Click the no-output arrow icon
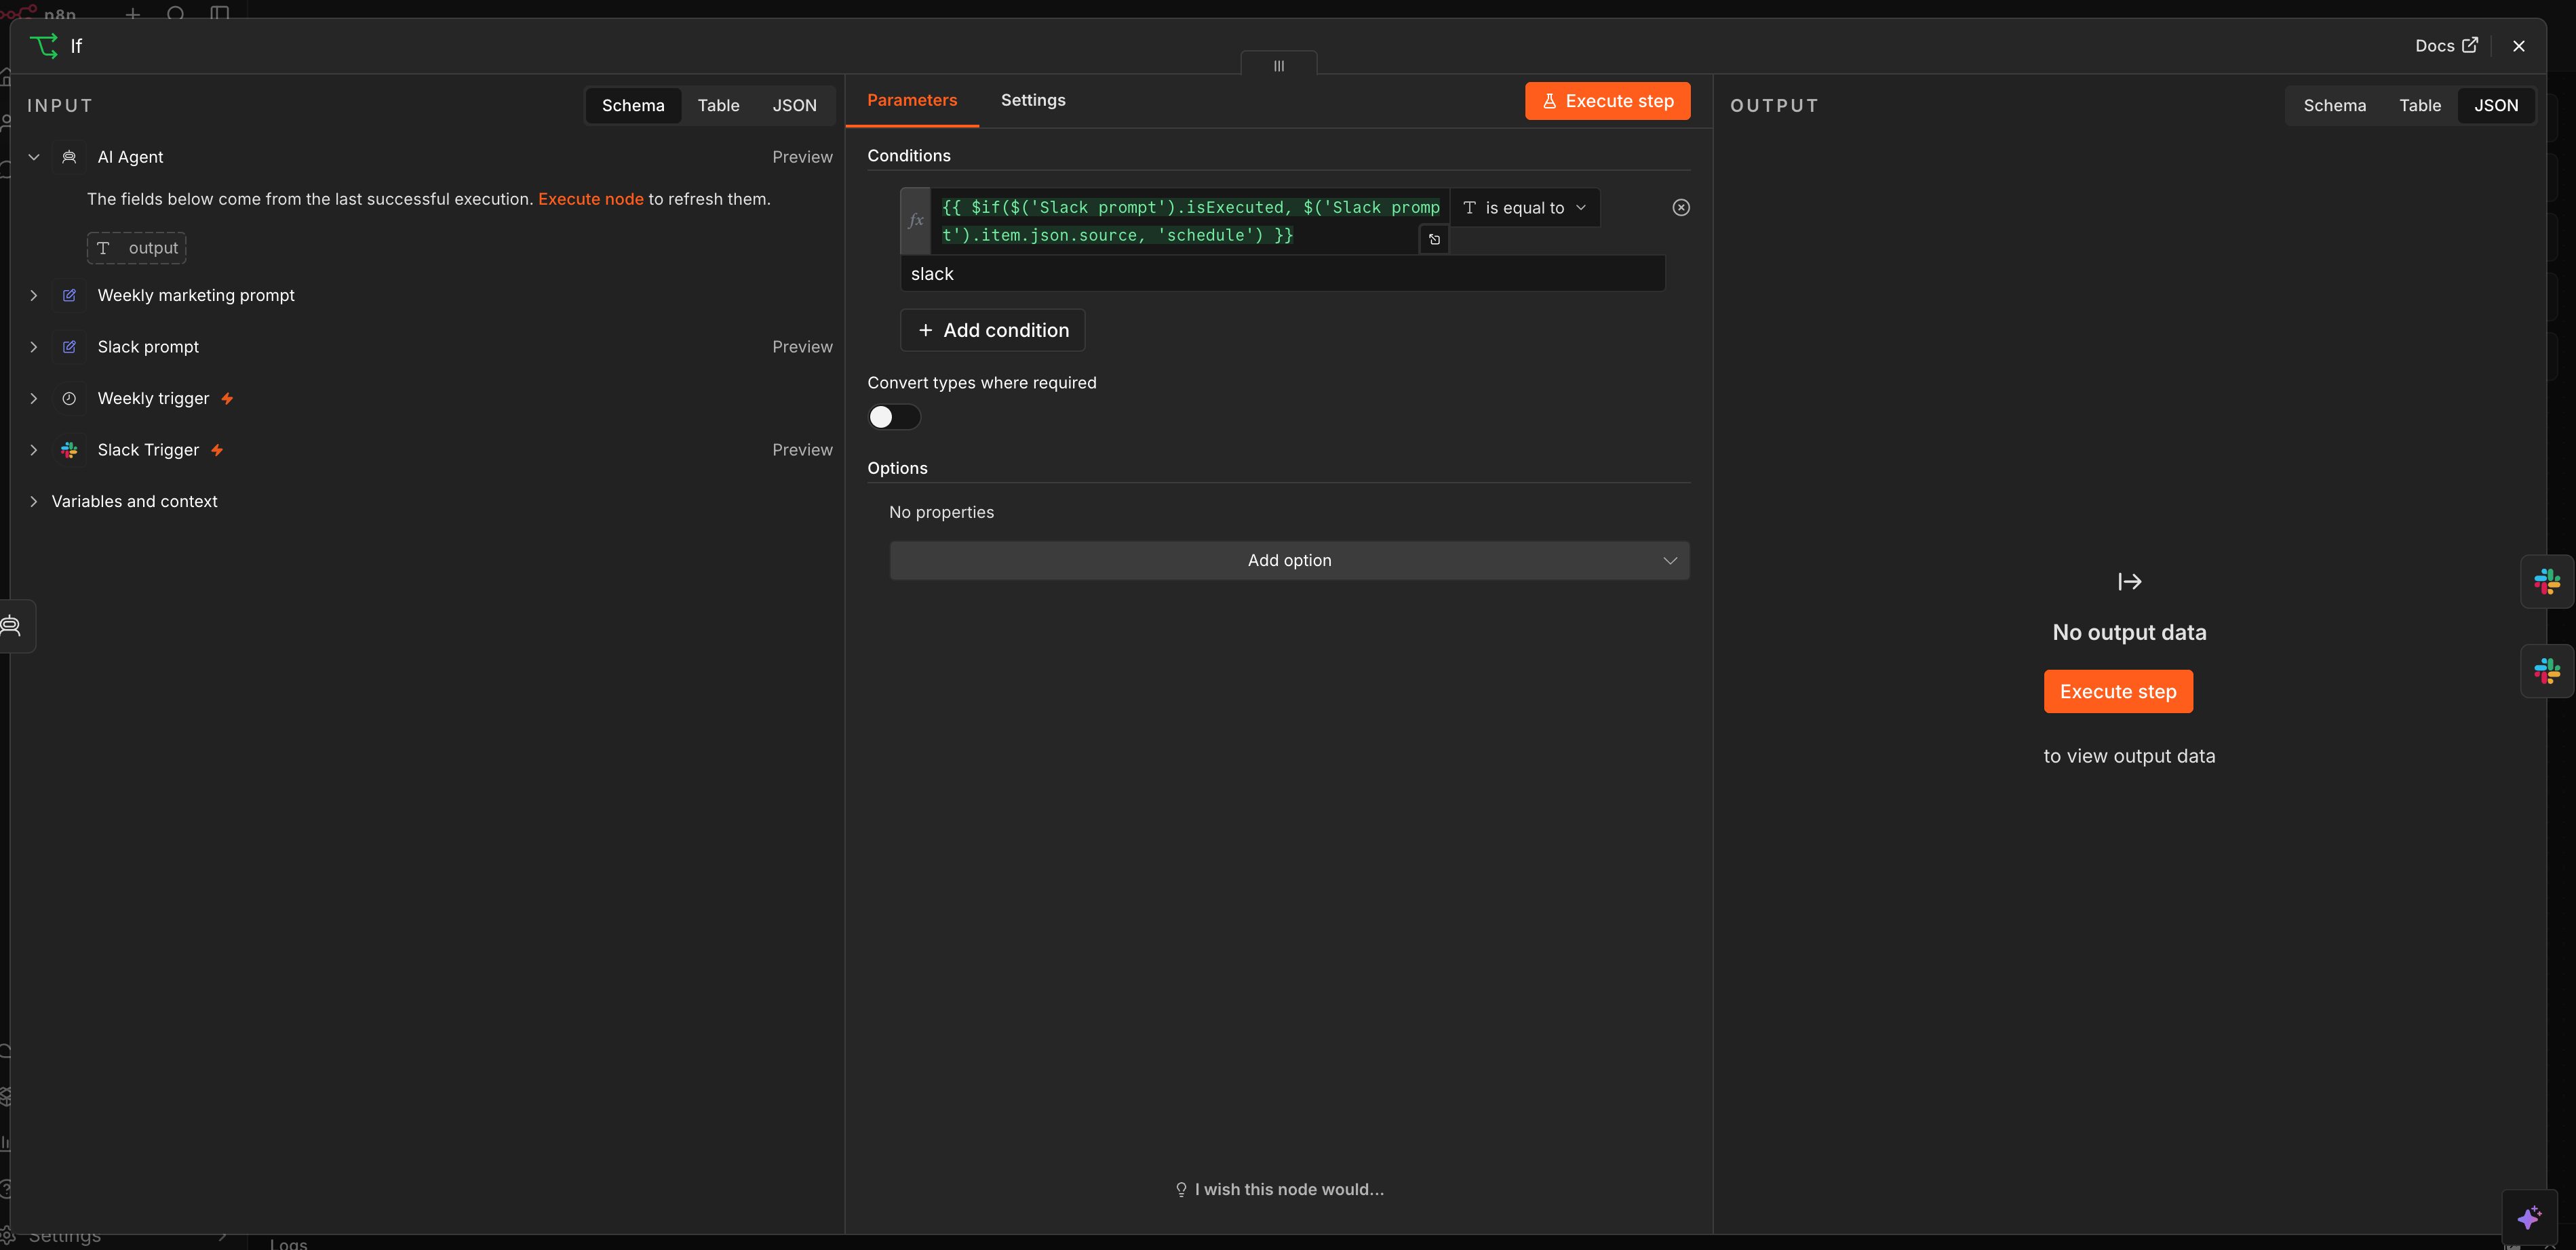Viewport: 2576px width, 1250px height. [2130, 582]
